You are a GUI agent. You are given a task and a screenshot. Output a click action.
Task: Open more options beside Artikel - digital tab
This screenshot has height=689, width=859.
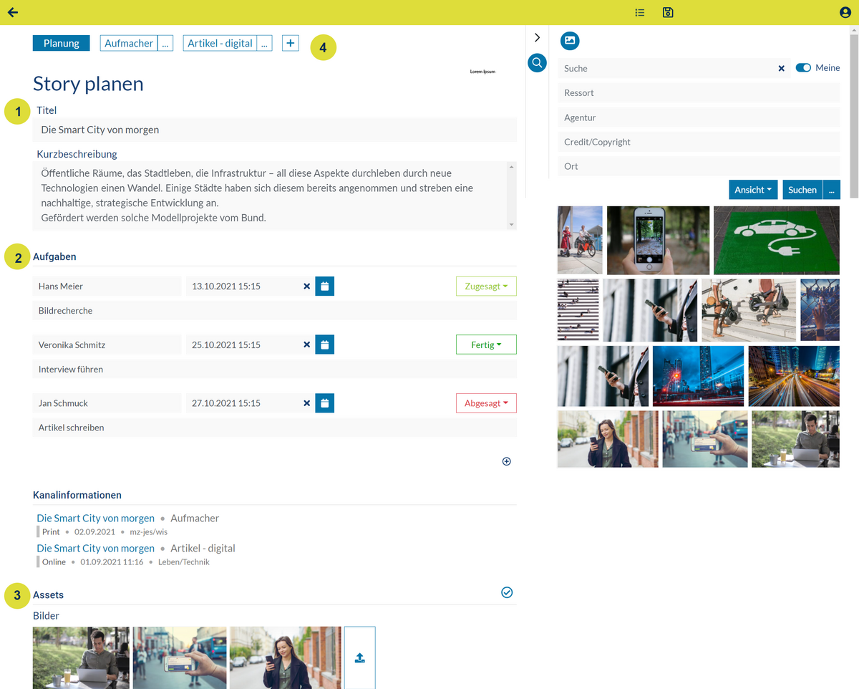(x=264, y=43)
